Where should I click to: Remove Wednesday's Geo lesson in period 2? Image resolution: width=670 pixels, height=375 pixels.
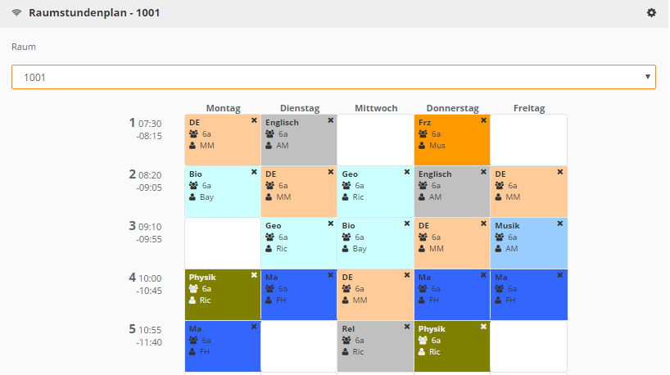[x=407, y=172]
